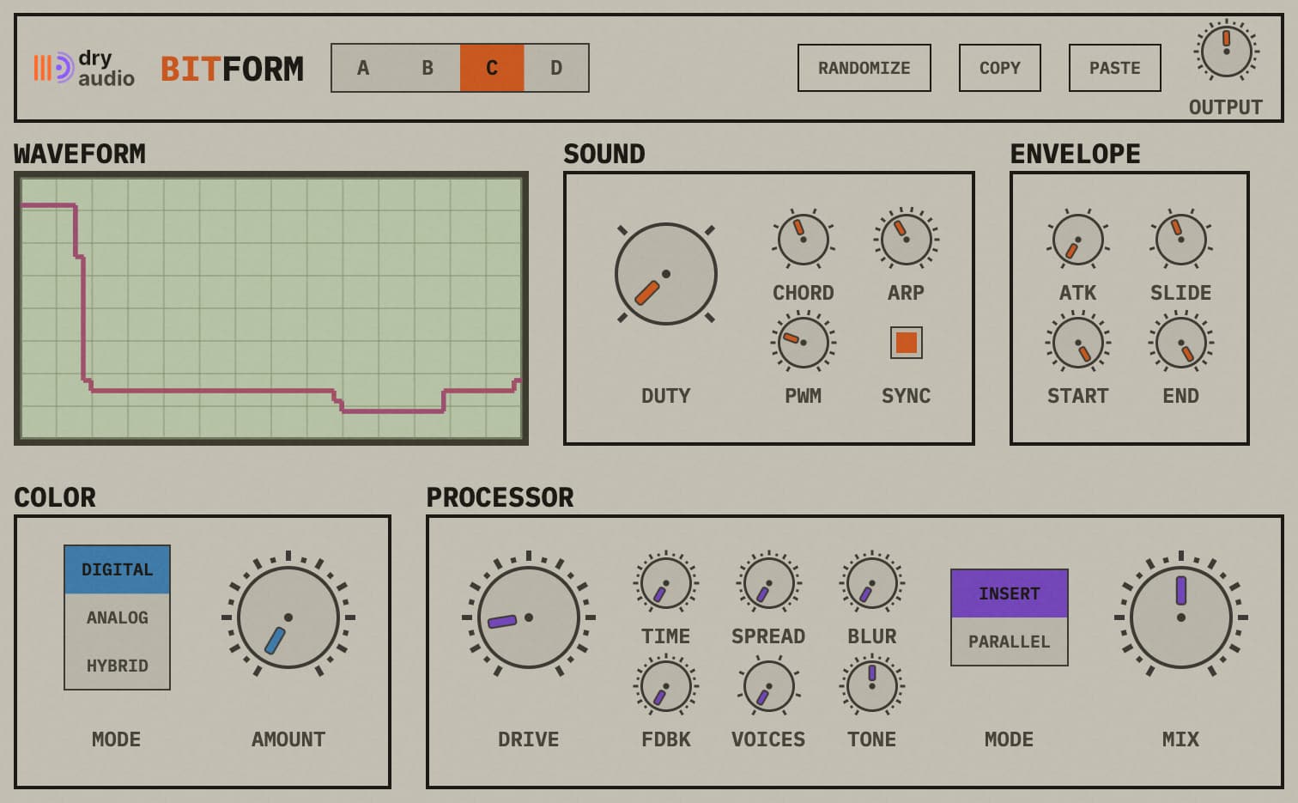
Task: Click the WAVEFORM section heading
Action: pyautogui.click(x=80, y=154)
